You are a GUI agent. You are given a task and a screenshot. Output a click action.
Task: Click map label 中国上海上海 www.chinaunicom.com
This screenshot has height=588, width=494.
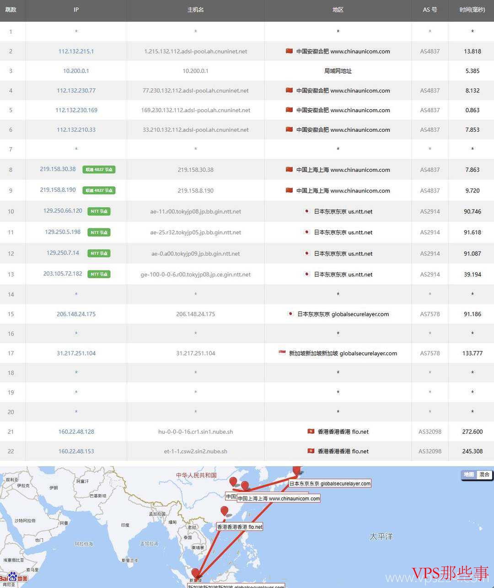coord(279,499)
